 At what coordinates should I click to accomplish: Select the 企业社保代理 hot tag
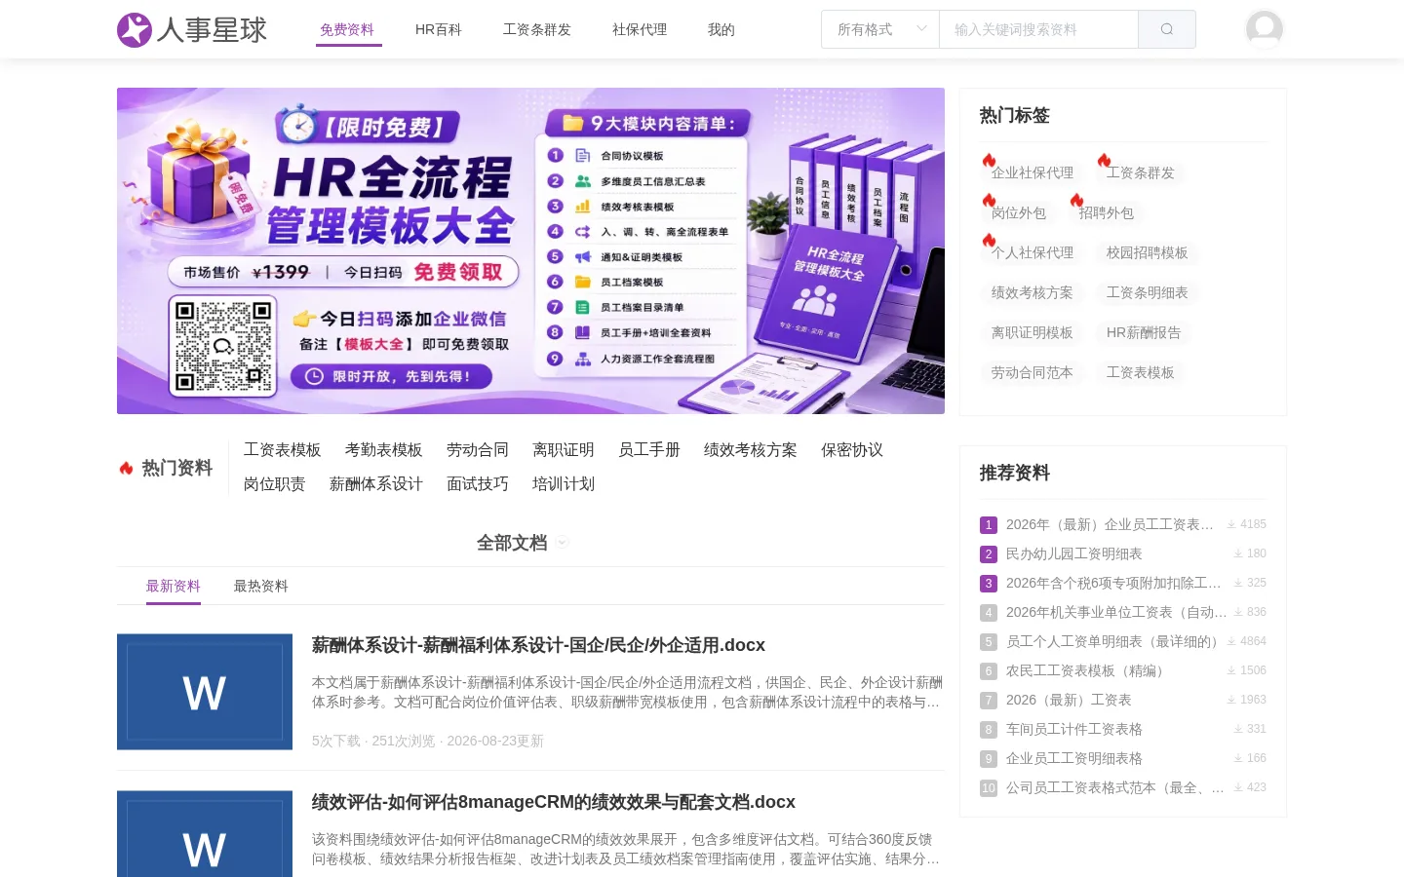click(1033, 172)
